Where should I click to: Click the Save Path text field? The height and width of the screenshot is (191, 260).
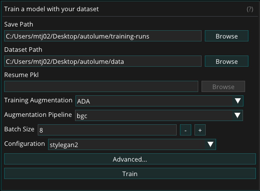(x=103, y=36)
